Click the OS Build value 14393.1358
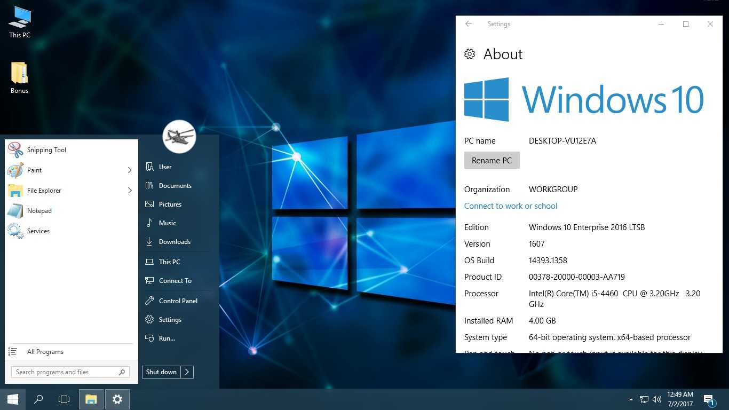This screenshot has height=410, width=729. point(548,261)
